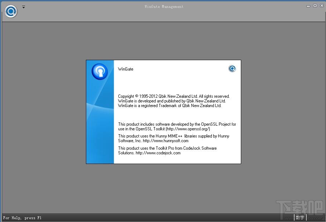Click the OpenSSL toolkit URL text
The height and width of the screenshot is (222, 326).
pyautogui.click(x=188, y=129)
